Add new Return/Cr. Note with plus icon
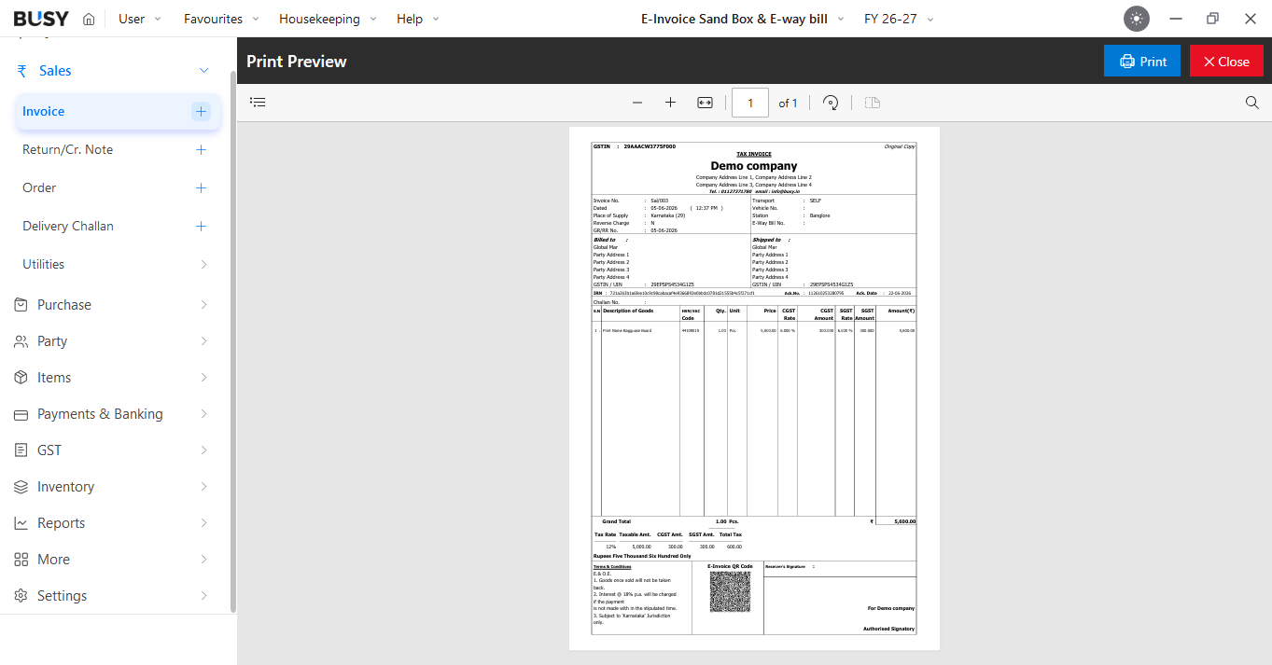 [x=201, y=149]
